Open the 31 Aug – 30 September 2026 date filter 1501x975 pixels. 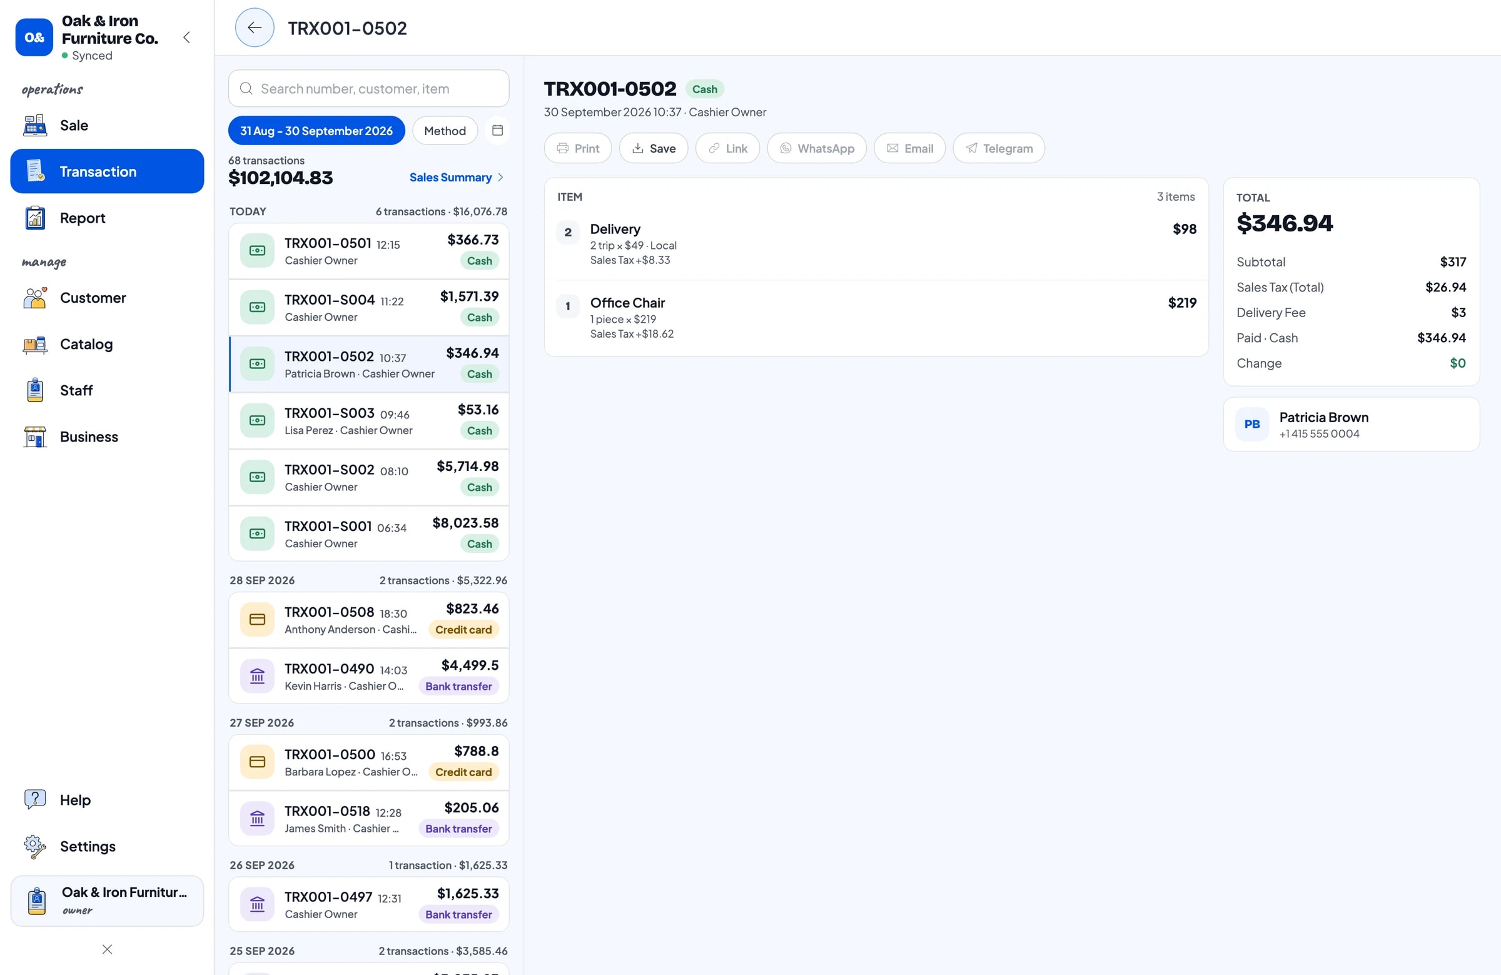point(316,131)
